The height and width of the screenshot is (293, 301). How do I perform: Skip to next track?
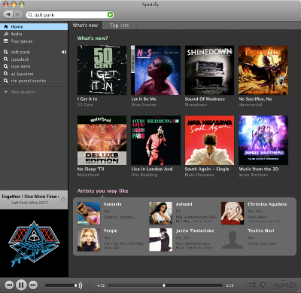(x=33, y=285)
